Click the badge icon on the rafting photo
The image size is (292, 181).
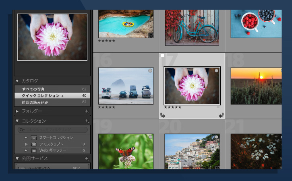tap(151, 35)
